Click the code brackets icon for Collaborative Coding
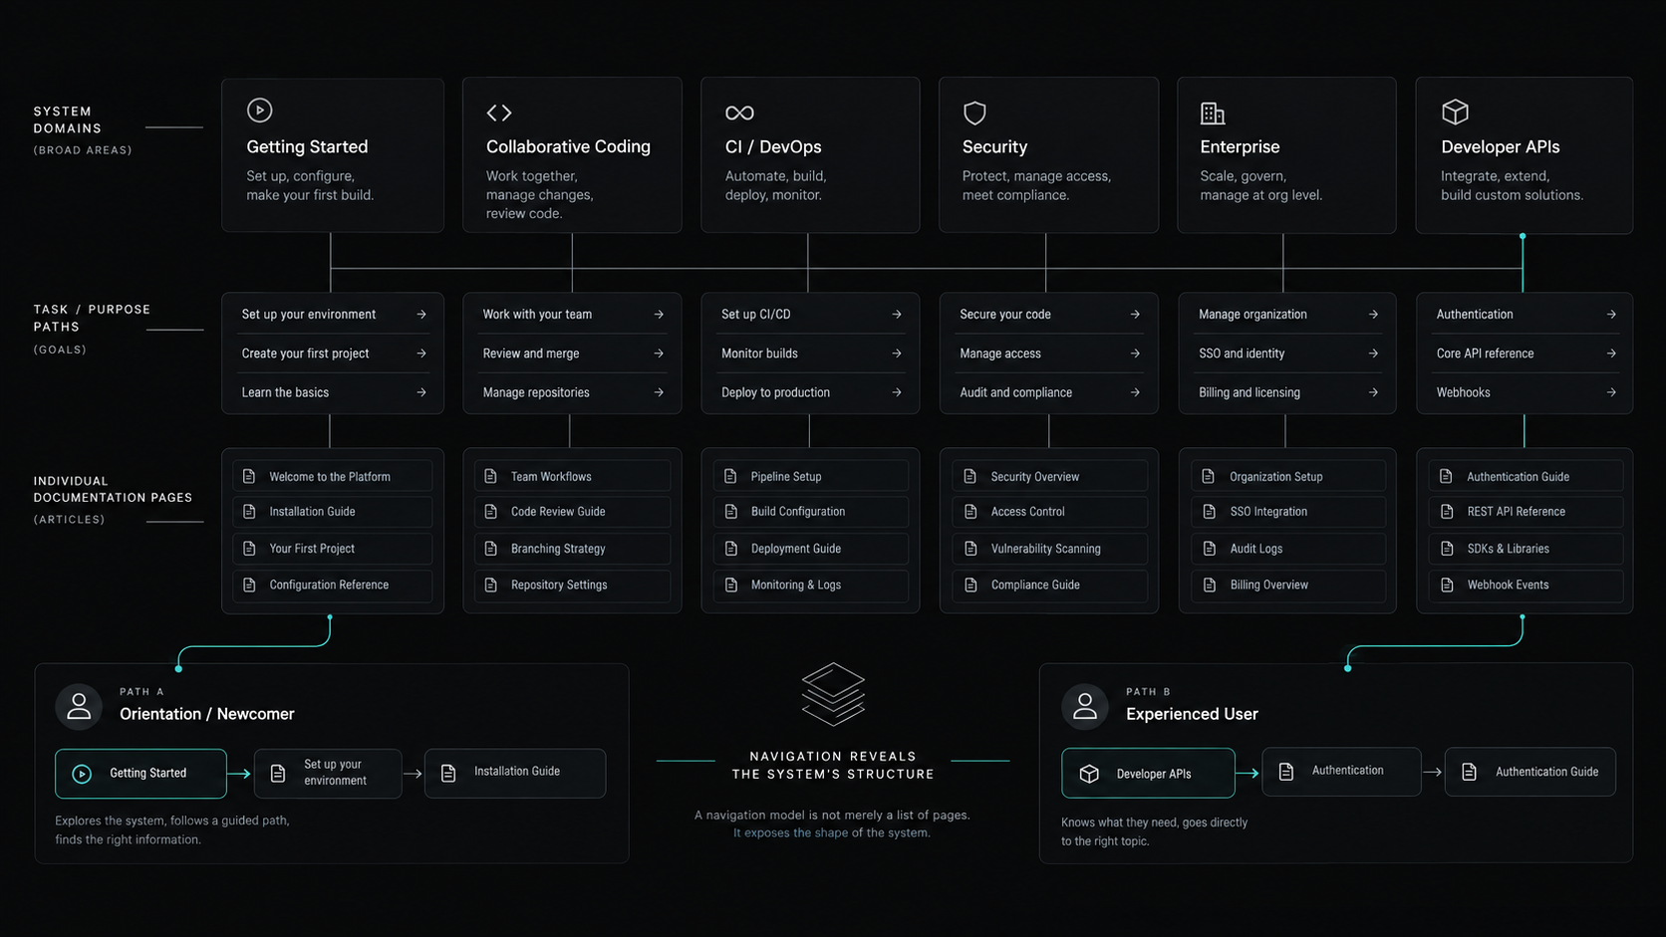The height and width of the screenshot is (937, 1666). (499, 113)
